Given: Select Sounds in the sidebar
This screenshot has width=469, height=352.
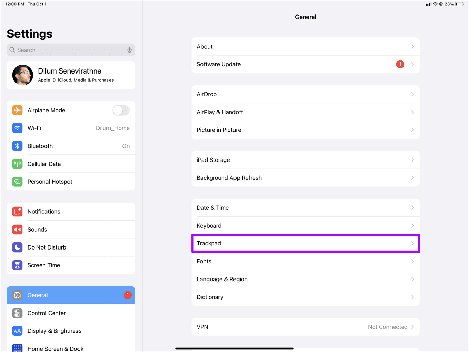Looking at the screenshot, I should [x=71, y=230].
